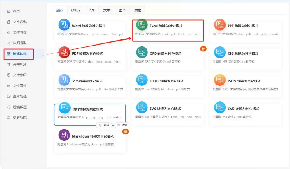Click the CAD conversion icon
This screenshot has height=169, width=290.
220,107
